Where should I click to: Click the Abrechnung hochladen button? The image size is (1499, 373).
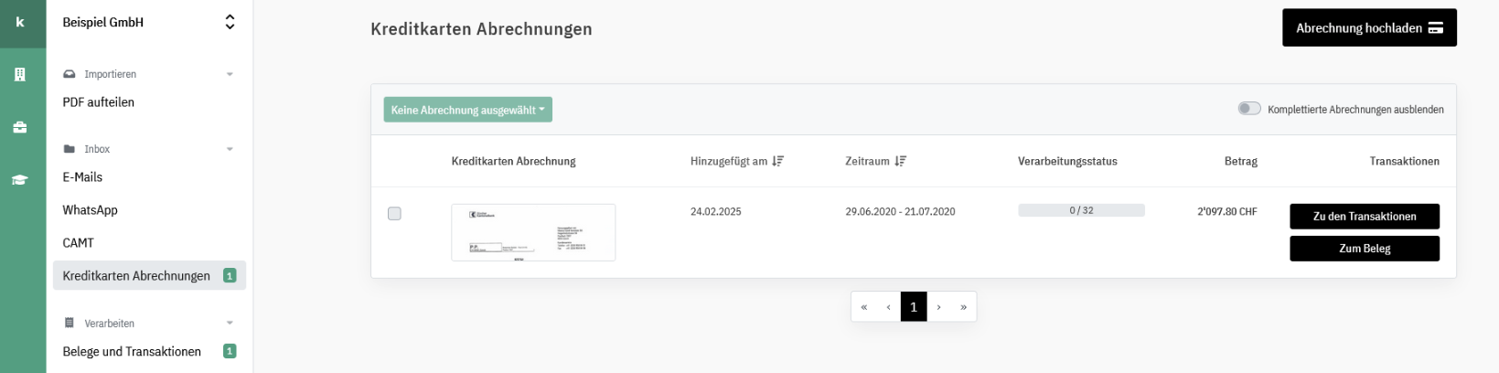click(1369, 28)
